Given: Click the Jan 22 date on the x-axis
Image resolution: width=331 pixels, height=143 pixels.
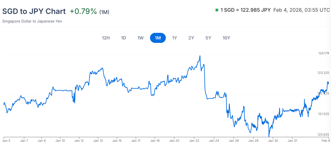Looking at the screenshot, I should tap(194, 141).
